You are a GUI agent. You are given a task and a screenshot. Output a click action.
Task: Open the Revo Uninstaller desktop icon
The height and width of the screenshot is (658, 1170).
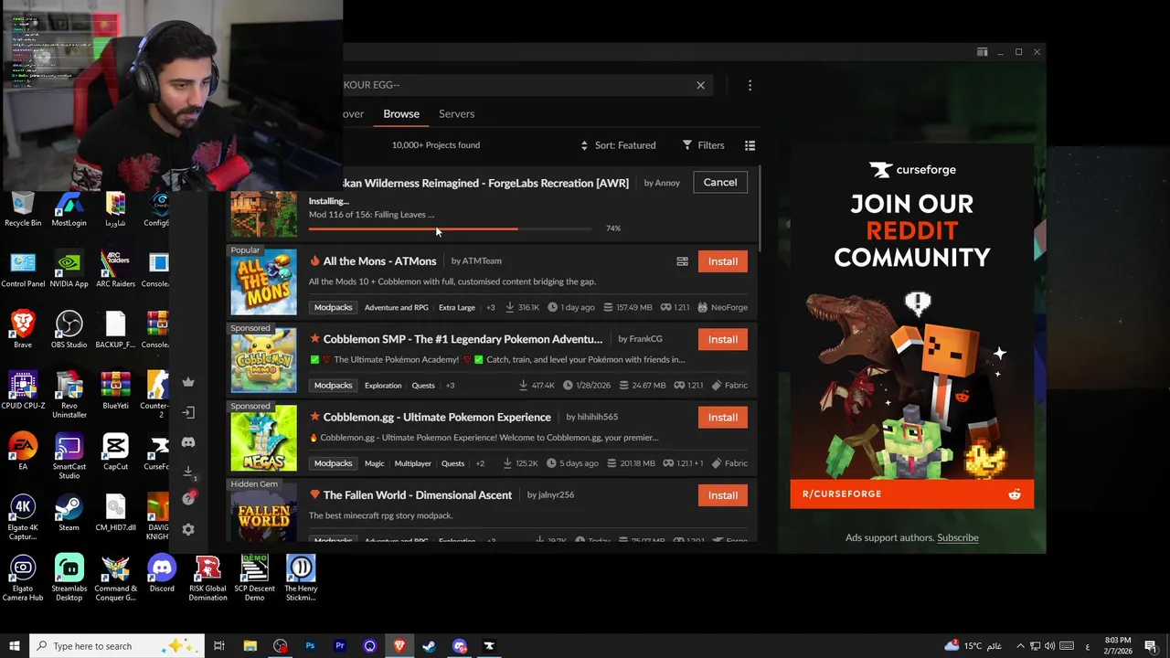click(69, 396)
